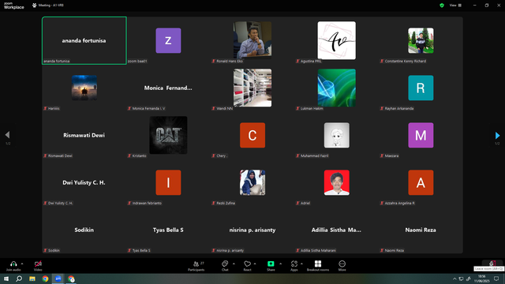Click the green Share screen button
The width and height of the screenshot is (505, 284).
(271, 263)
